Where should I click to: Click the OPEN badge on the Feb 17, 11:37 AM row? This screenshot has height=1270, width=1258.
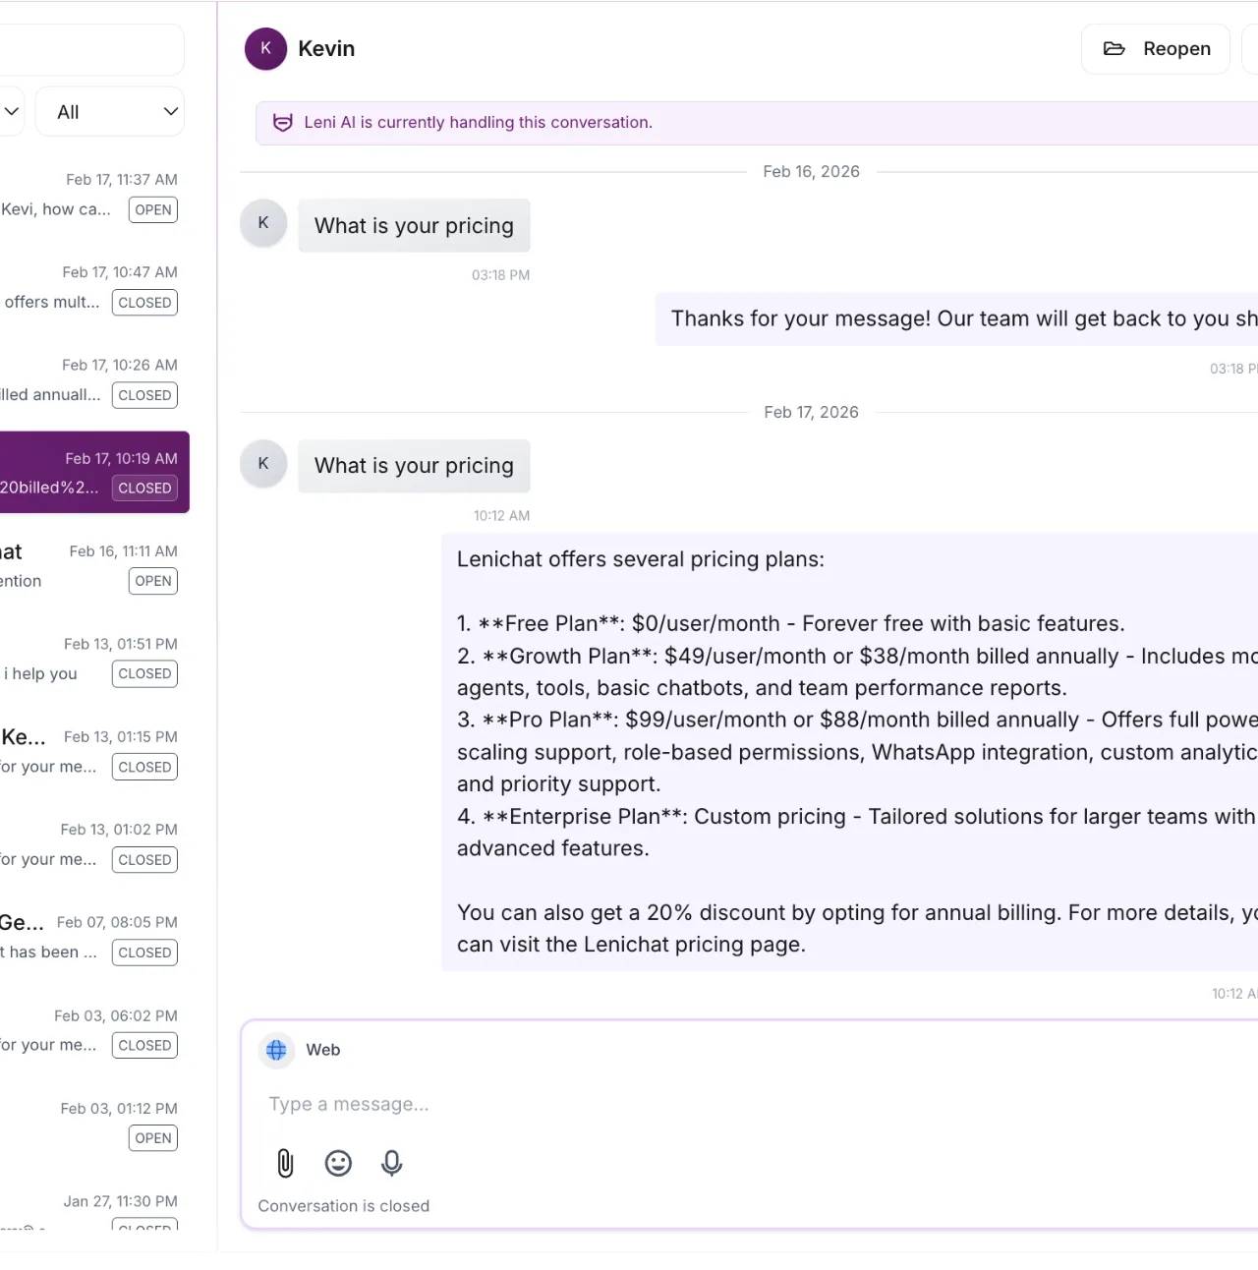pyautogui.click(x=153, y=209)
